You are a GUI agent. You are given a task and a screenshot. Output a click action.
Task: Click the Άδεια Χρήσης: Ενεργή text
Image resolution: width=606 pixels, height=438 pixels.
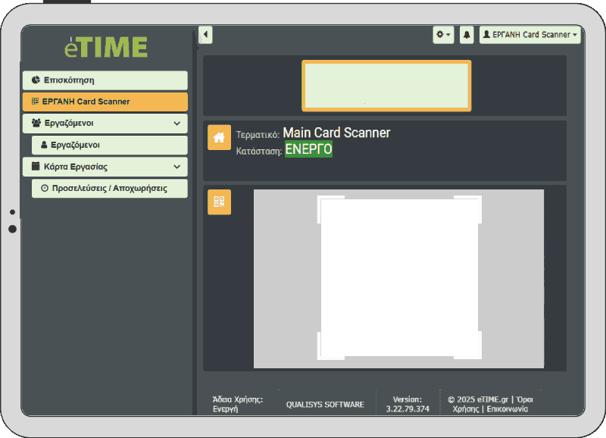pyautogui.click(x=238, y=404)
